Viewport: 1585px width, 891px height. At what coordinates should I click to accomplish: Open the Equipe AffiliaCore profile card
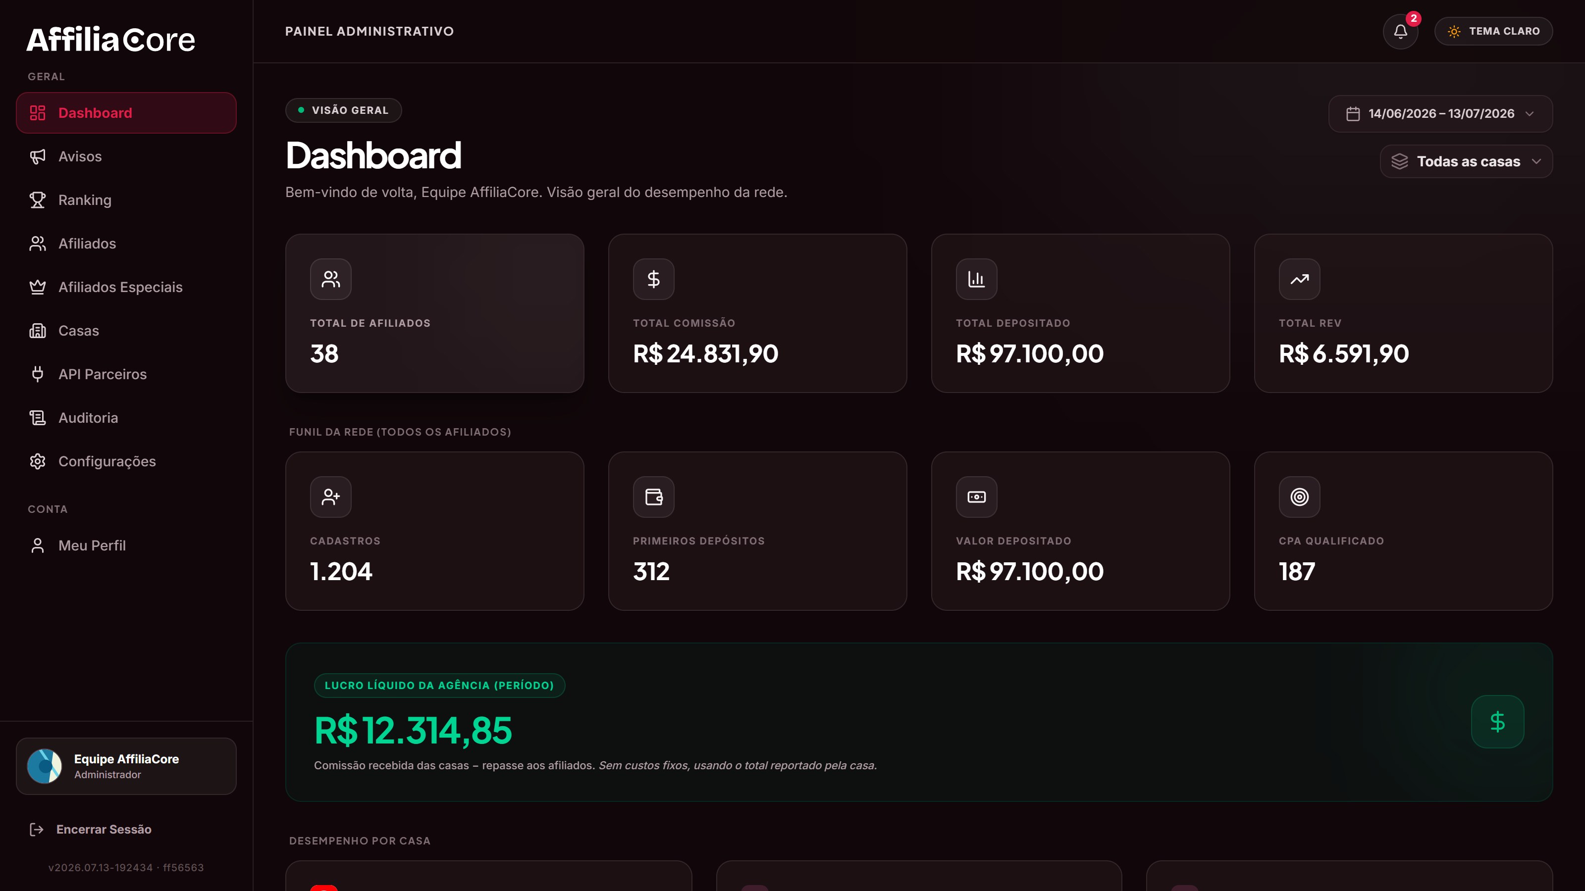pos(126,766)
